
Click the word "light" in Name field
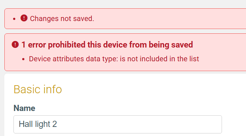pyautogui.click(x=43, y=124)
